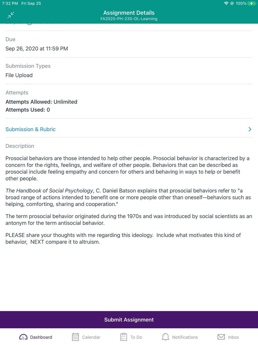Tap the Calendar icon in bottom bar

(75, 337)
